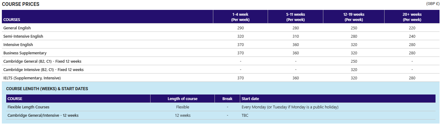Click the GBP £ currency label

point(433,4)
